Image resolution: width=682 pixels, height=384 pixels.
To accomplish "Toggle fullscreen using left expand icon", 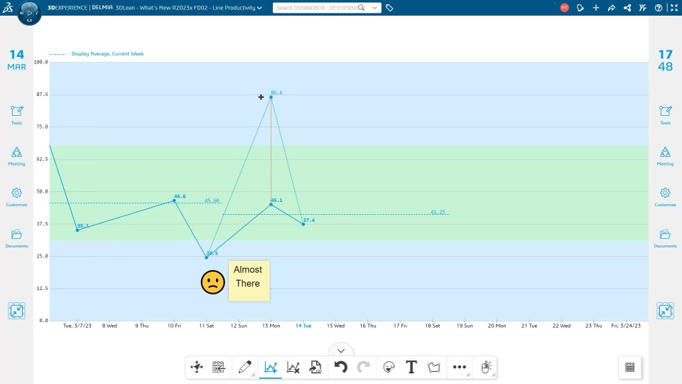I will (x=16, y=311).
